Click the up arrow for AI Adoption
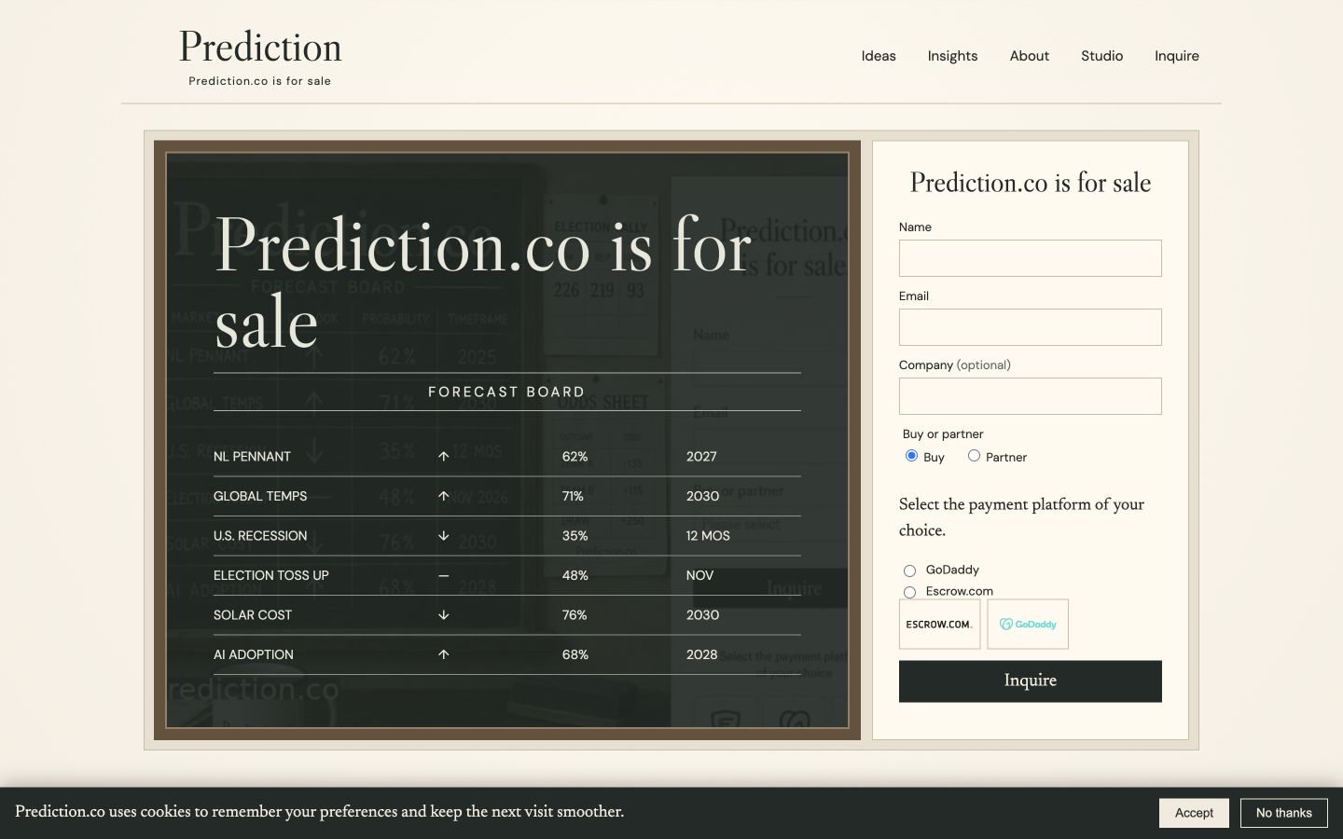The width and height of the screenshot is (1343, 839). 444,654
